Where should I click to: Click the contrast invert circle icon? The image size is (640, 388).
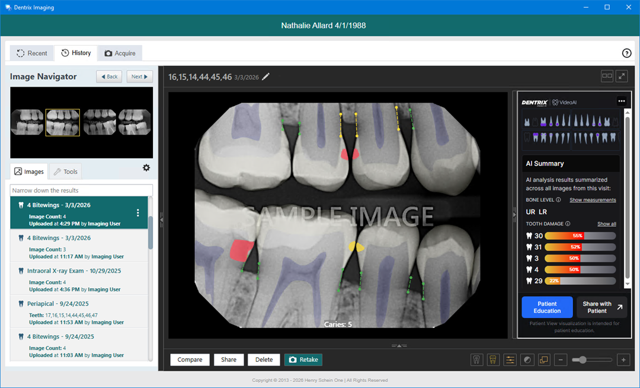(527, 360)
